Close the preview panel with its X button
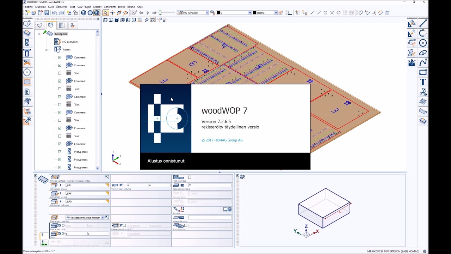Screen dimensions: 451x254 tap(238, 176)
